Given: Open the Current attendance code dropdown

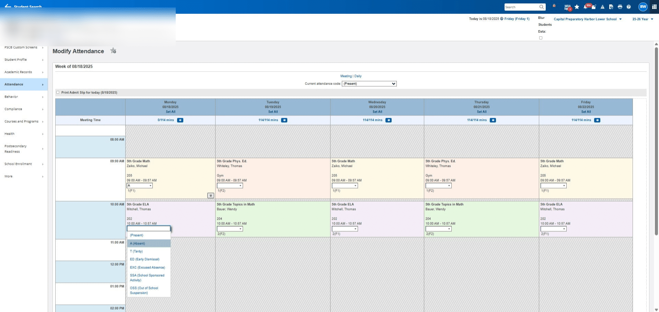Looking at the screenshot, I should (x=369, y=84).
